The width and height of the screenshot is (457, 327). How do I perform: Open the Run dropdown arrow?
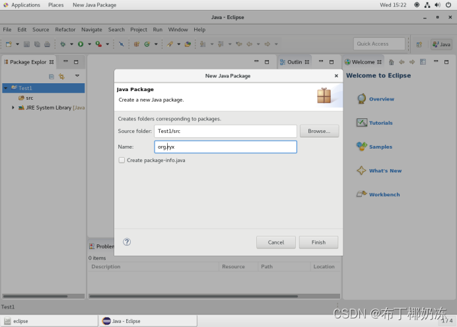tap(89, 44)
